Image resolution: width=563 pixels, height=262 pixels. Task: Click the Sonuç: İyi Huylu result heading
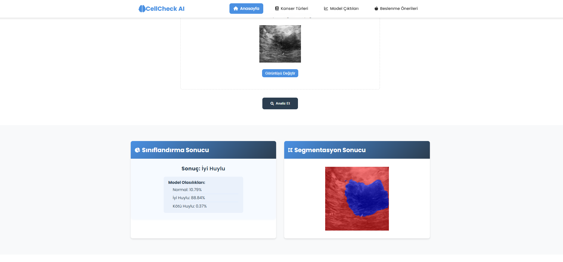[203, 169]
